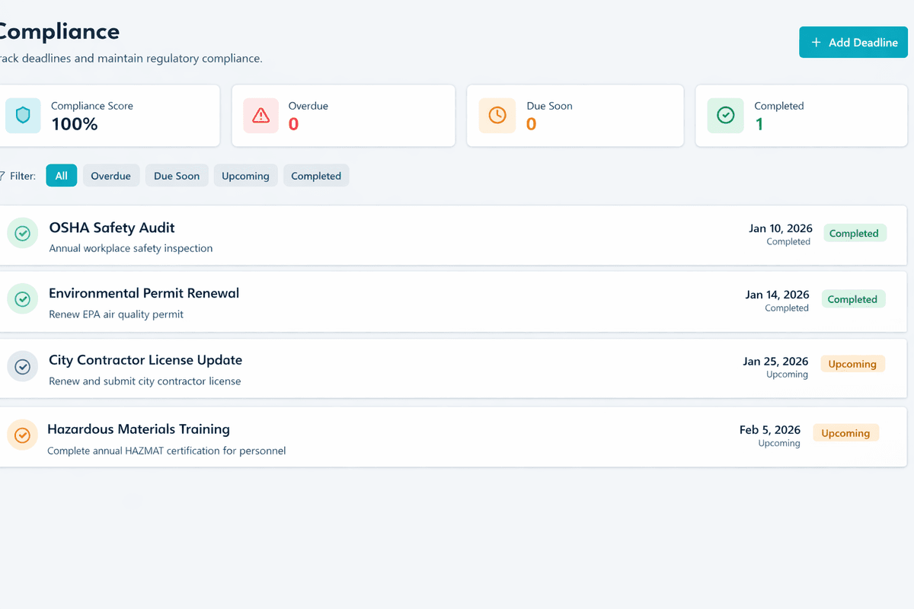Click the Due Soon clock icon

tap(497, 115)
